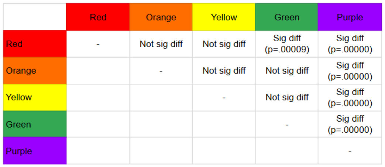
Task: Click Red versus Green cell showing p=.00009
Action: tap(287, 44)
